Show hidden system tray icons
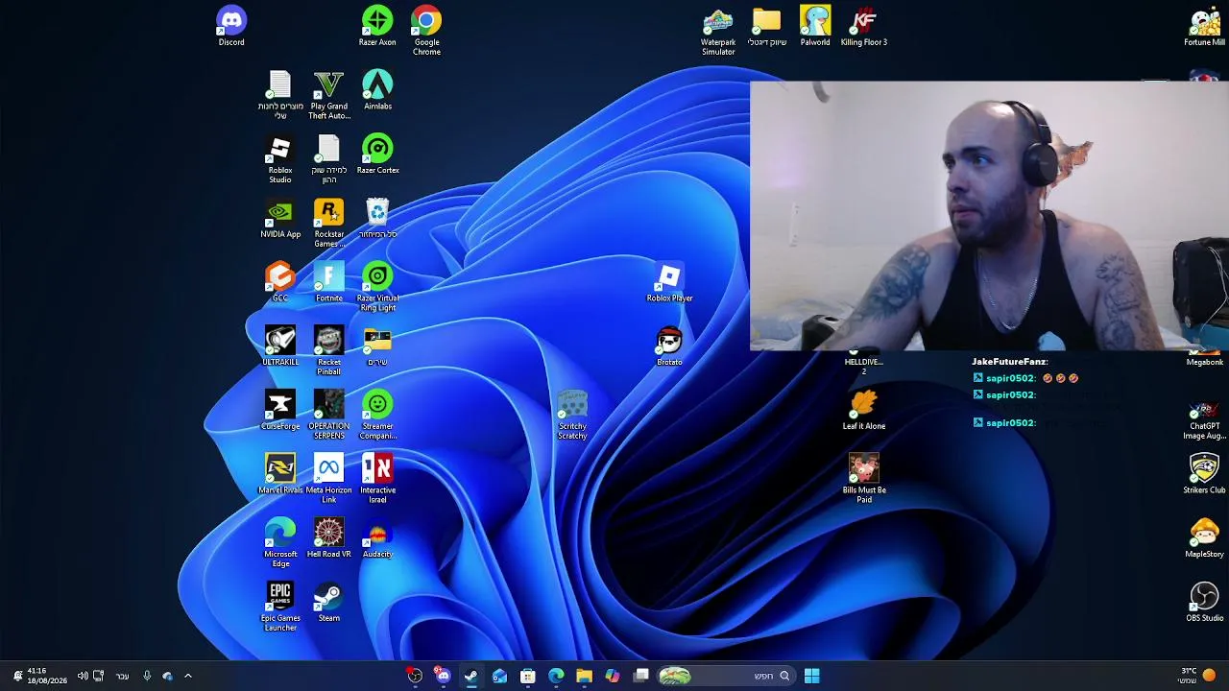Viewport: 1229px width, 691px height. [x=188, y=676]
